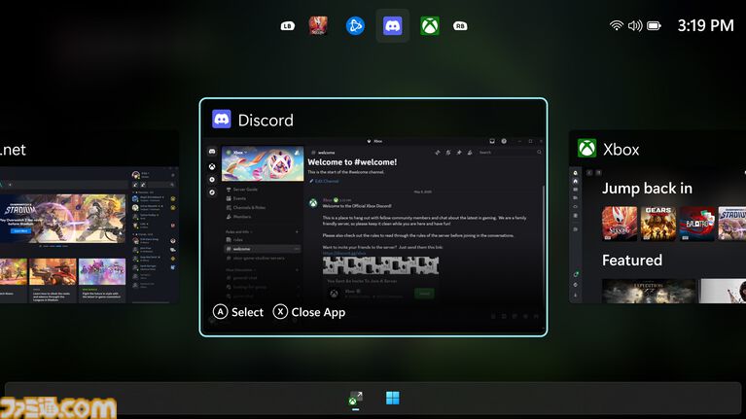The image size is (746, 419).
Task: Click the Featured heading in Xbox app
Action: [x=632, y=261]
